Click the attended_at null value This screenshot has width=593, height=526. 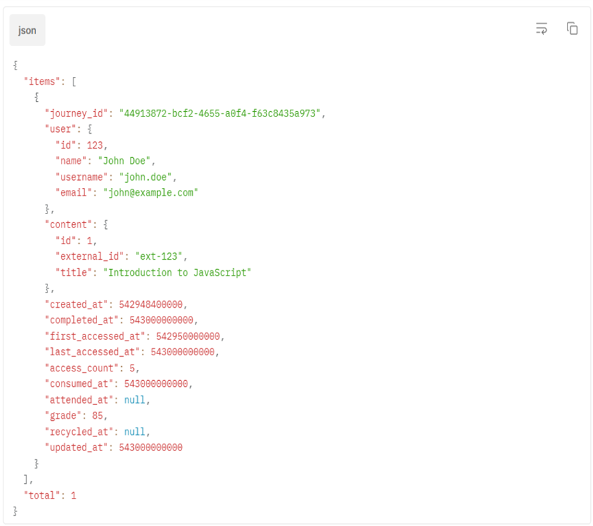(135, 400)
